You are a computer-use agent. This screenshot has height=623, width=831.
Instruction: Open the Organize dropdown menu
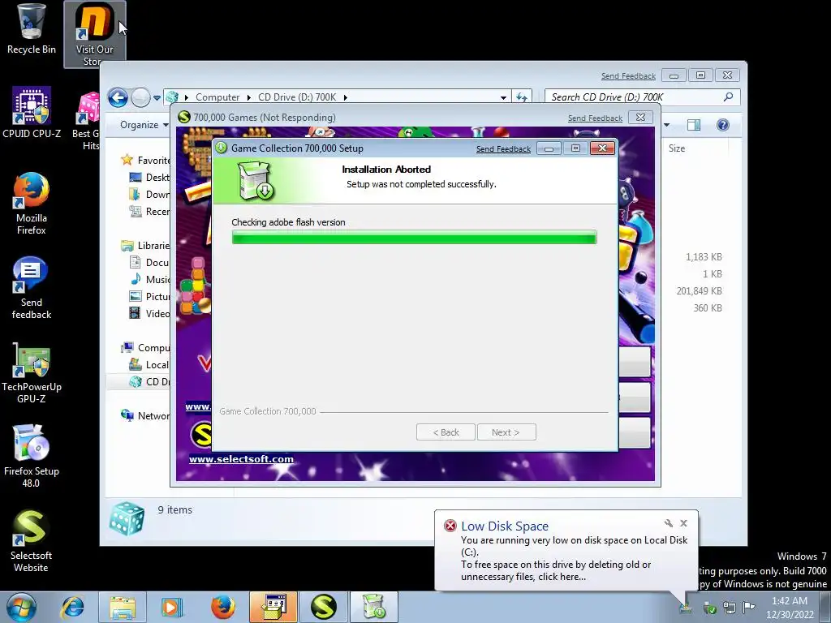click(144, 125)
